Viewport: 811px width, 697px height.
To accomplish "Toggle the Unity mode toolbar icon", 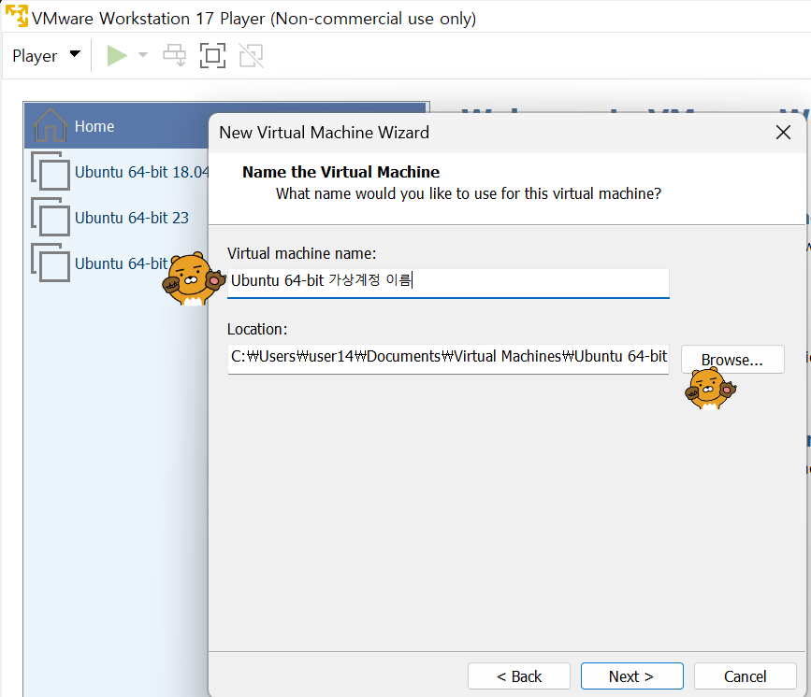I will pyautogui.click(x=252, y=55).
